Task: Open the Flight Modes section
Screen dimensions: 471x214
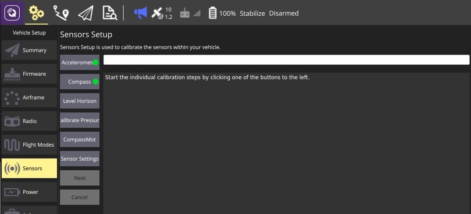Action: [29, 145]
